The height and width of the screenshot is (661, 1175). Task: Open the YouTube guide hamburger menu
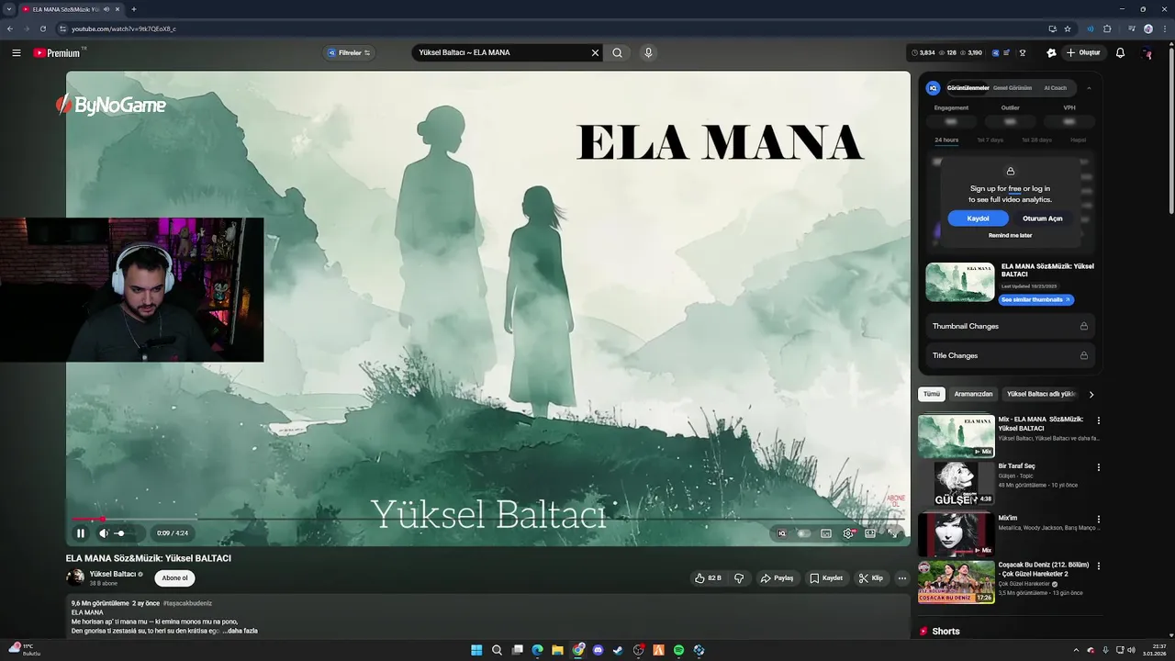pos(17,53)
